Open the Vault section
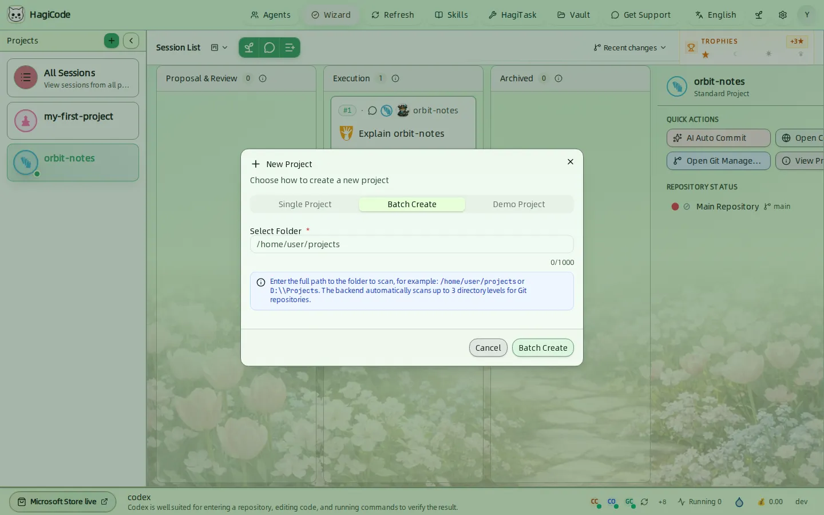Screen dimensions: 824x515 coord(573,15)
